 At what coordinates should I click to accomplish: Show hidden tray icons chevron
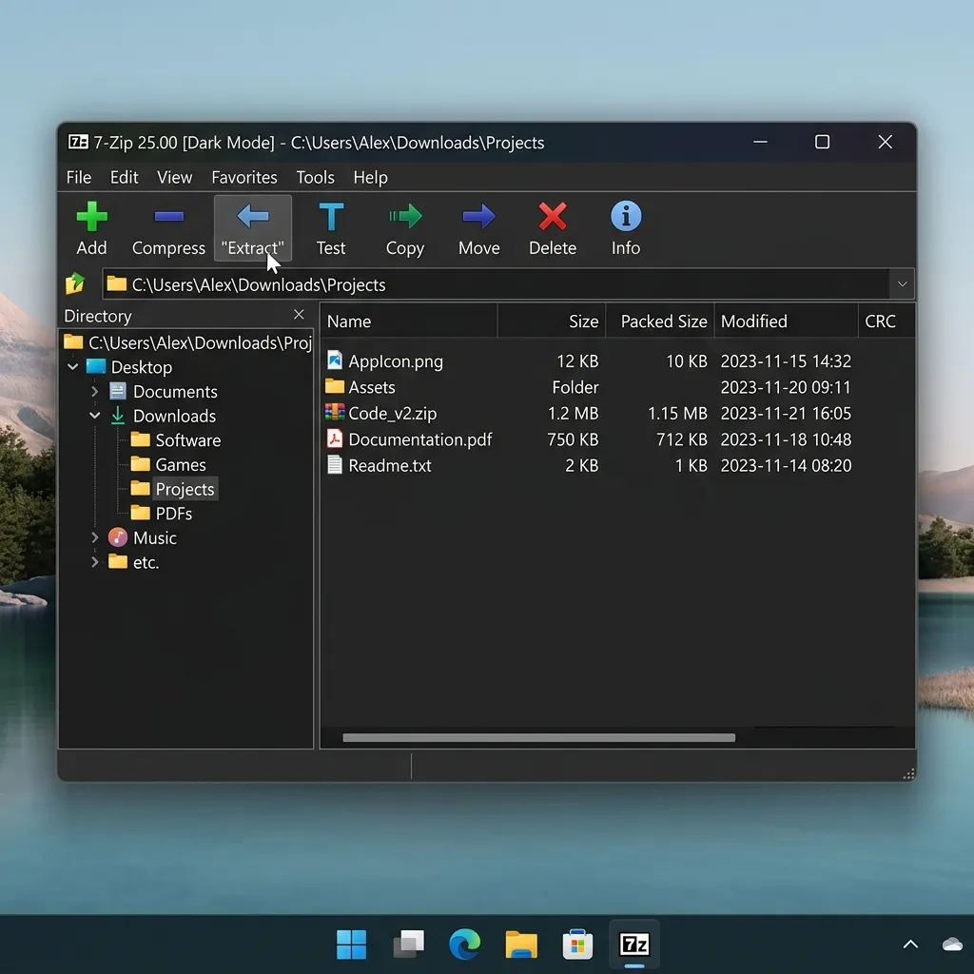coord(910,945)
